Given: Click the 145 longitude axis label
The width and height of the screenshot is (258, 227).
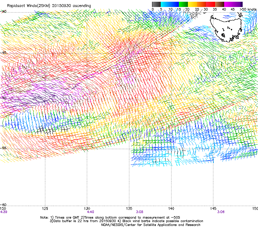Looking at the screenshot, I should 213,208.
